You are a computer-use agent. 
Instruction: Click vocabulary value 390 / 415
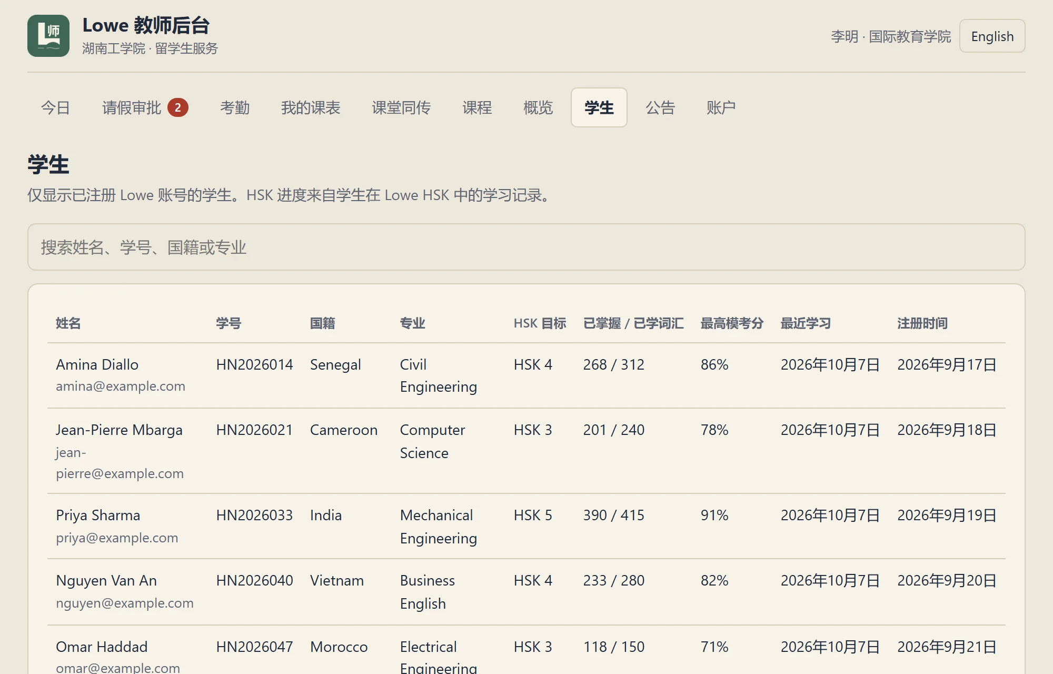[x=614, y=515]
